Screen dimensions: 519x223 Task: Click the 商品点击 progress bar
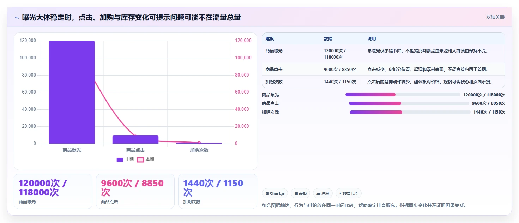click(x=409, y=103)
